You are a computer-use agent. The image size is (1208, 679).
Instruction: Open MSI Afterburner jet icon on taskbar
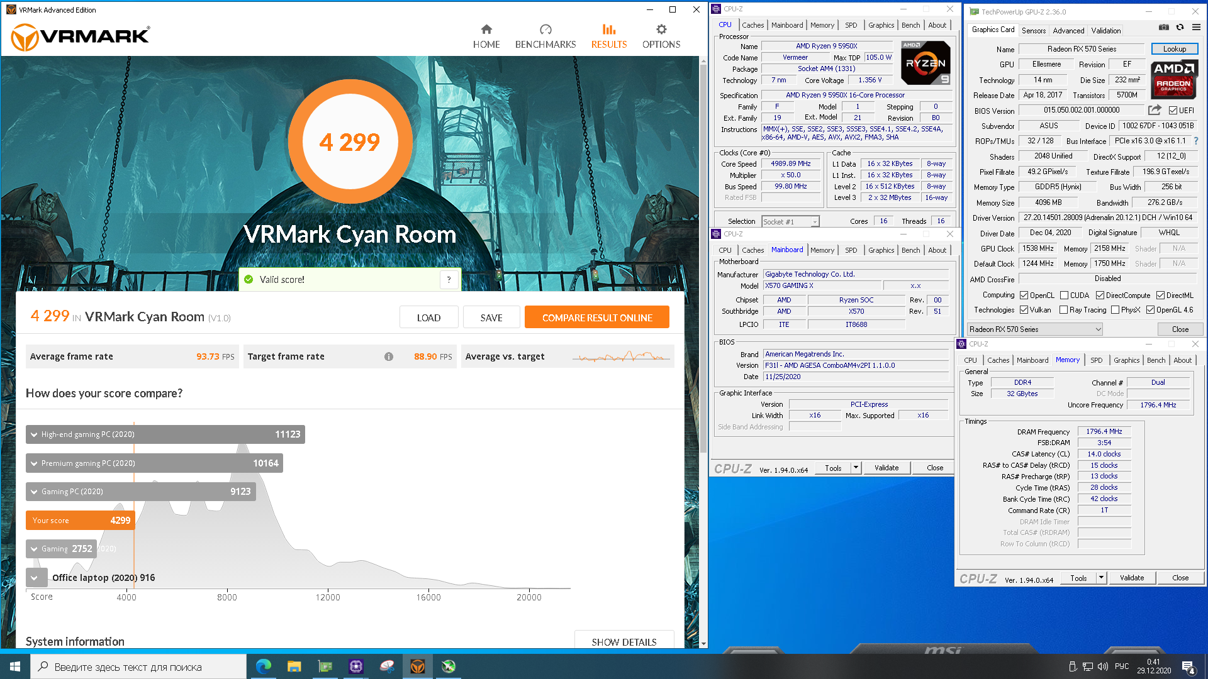(449, 666)
